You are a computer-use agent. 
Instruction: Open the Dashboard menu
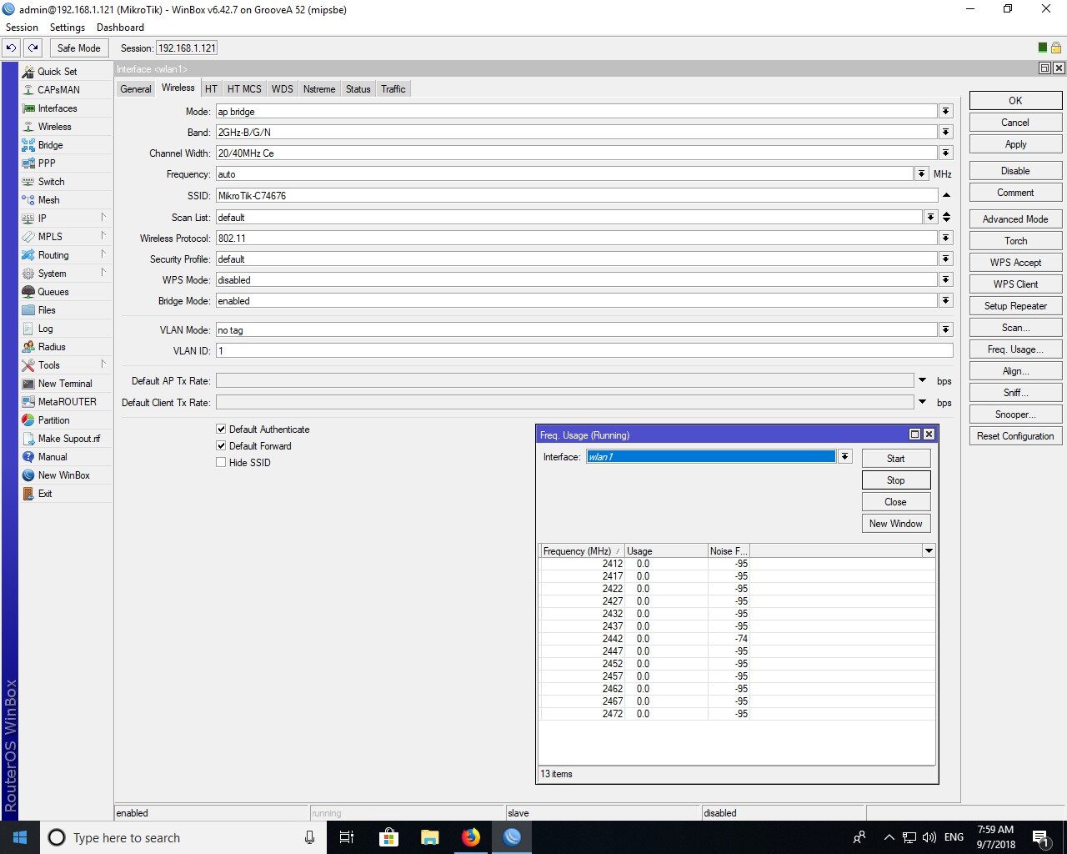coord(120,28)
